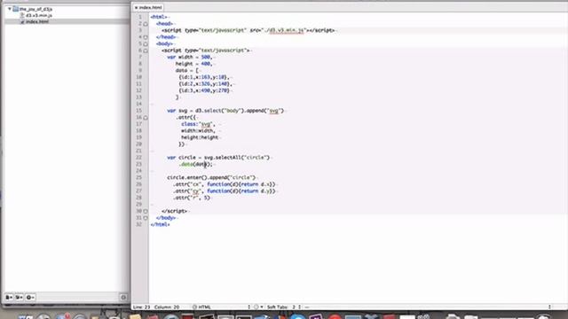
Task: Click the opening <html> tag on line 1
Action: pos(159,17)
